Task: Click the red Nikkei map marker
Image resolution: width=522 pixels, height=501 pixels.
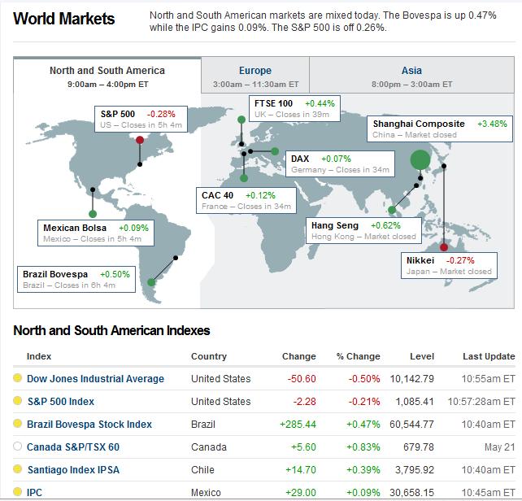Action: coord(444,247)
